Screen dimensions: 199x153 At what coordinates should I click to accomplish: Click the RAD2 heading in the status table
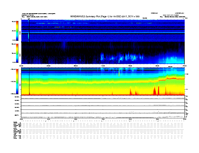point(15,122)
